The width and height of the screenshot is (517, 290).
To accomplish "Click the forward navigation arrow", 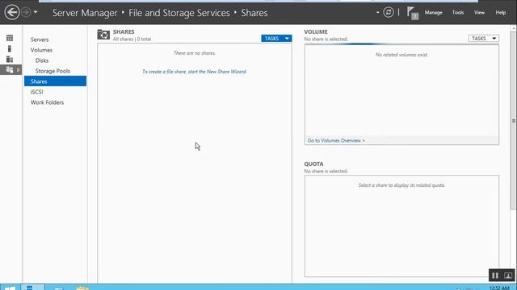I will click(x=26, y=13).
